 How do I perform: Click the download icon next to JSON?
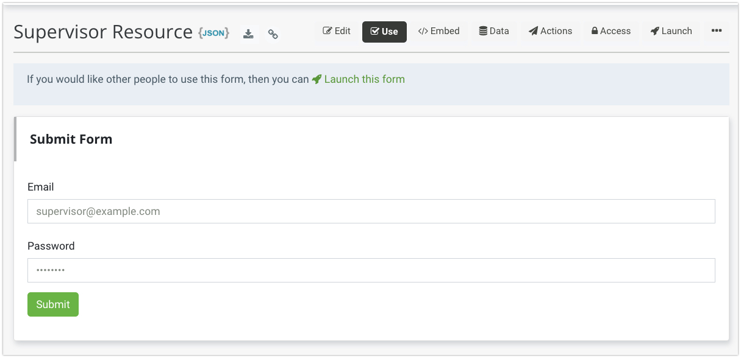248,34
